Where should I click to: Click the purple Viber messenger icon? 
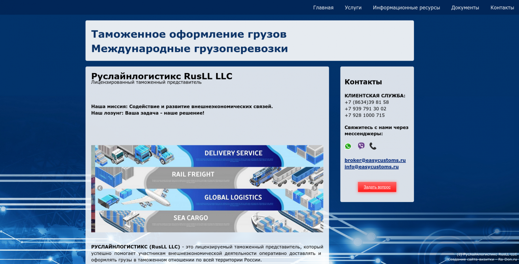tap(361, 146)
